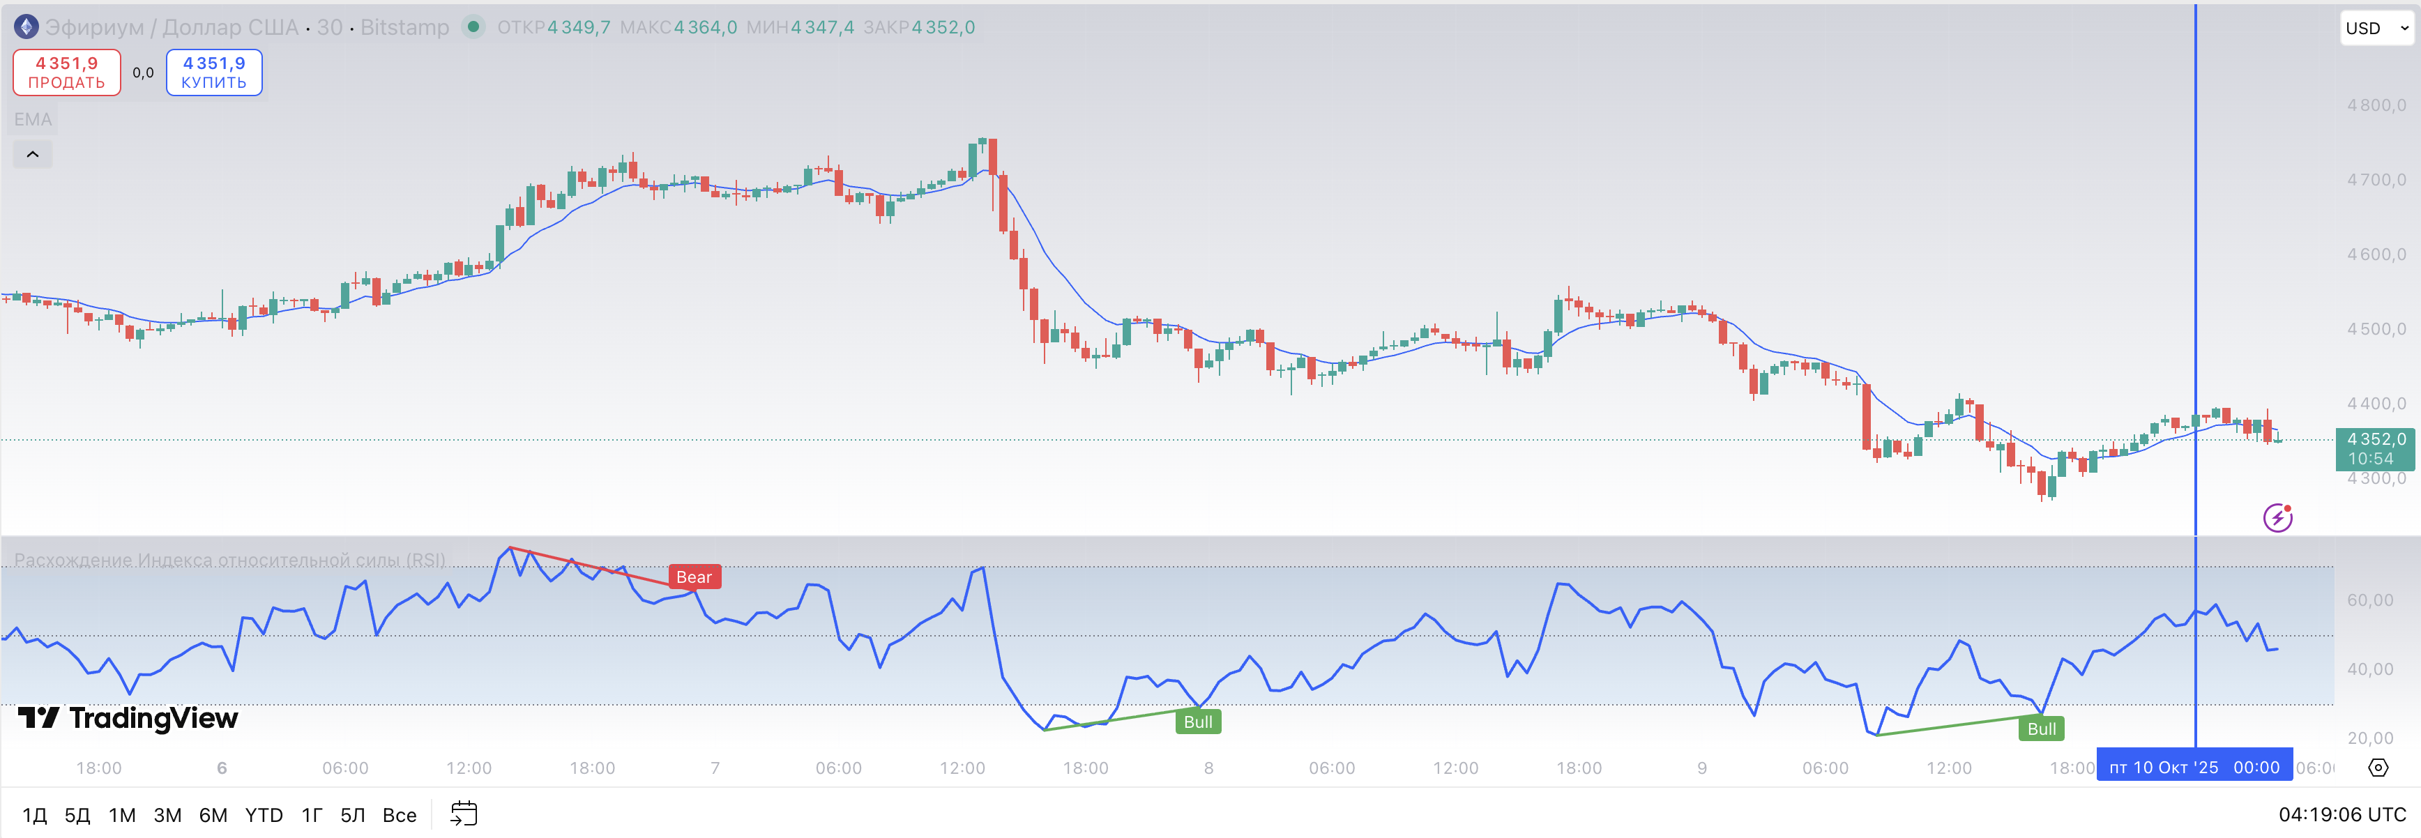The height and width of the screenshot is (838, 2421).
Task: Open the USD currency dropdown
Action: point(2375,28)
